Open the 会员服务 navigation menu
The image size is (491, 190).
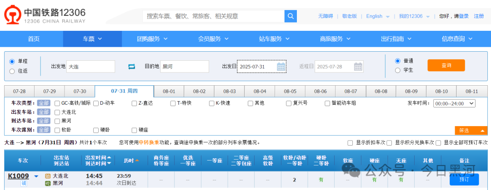click(213, 39)
